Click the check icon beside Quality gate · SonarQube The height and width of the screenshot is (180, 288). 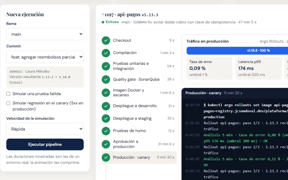pyautogui.click(x=106, y=79)
